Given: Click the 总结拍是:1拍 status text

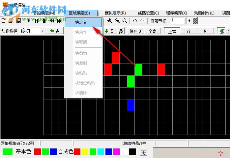Looking at the screenshot, I should tap(135, 143).
